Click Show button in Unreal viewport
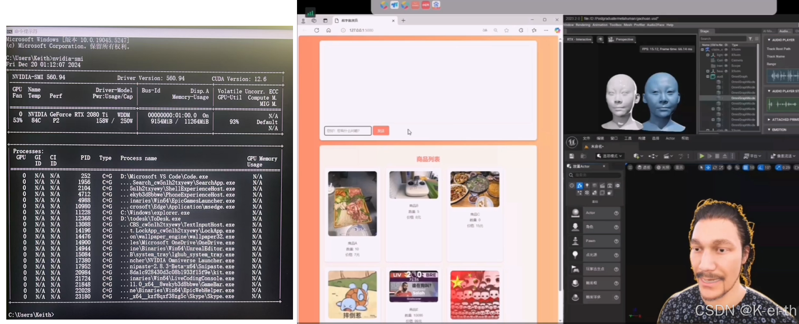The height and width of the screenshot is (324, 799). click(x=679, y=167)
